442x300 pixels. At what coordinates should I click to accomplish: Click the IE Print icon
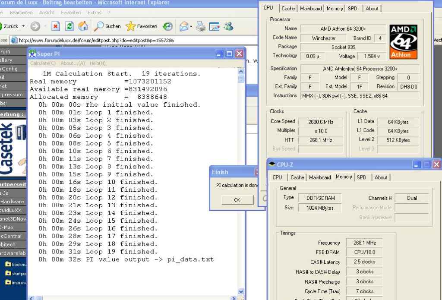(x=201, y=26)
